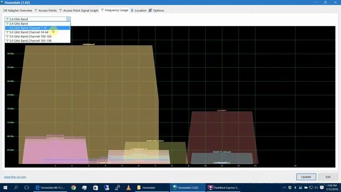Image resolution: width=341 pixels, height=192 pixels.
Task: Open the Homedale folder taskbar item
Action: coord(151,187)
